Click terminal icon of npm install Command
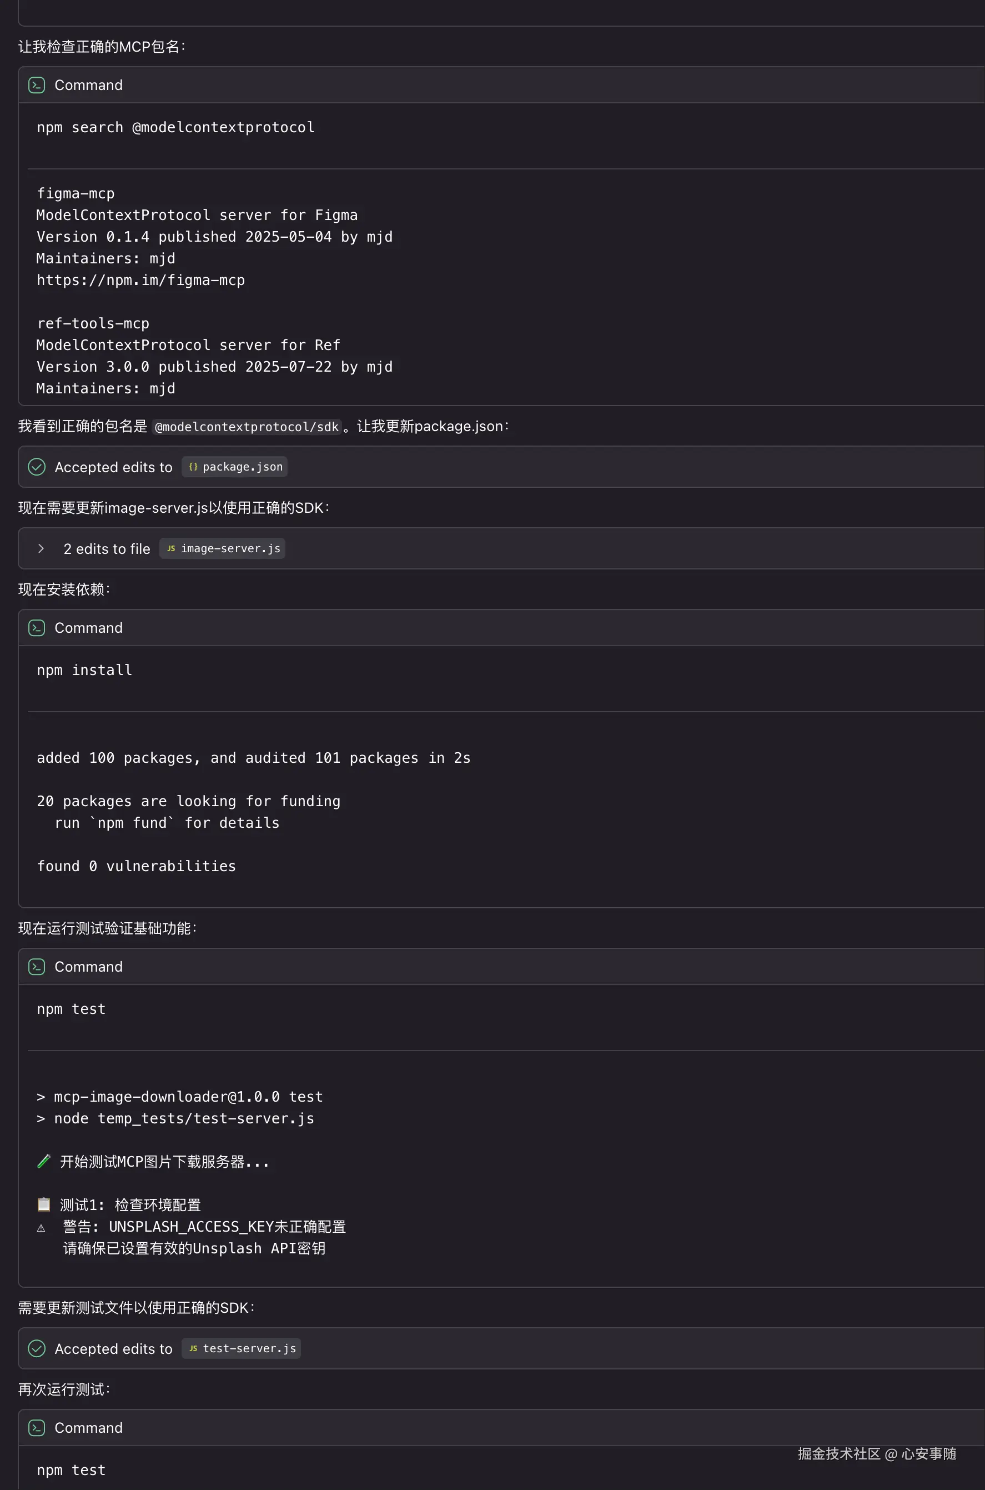This screenshot has width=985, height=1490. (37, 628)
